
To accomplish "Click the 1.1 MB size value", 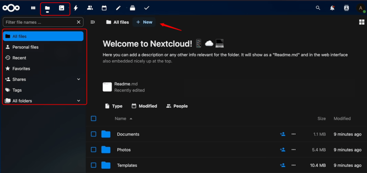I will pyautogui.click(x=319, y=134).
